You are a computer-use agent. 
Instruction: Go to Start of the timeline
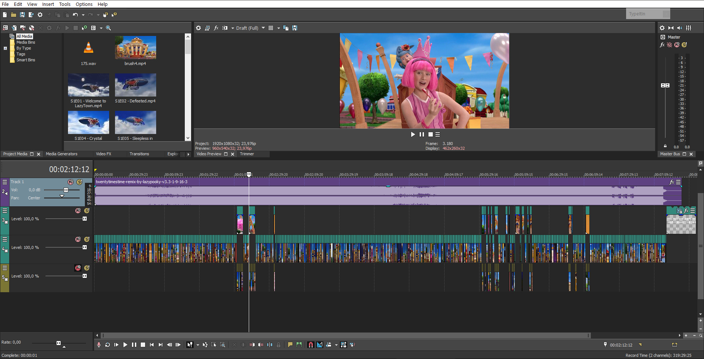click(152, 345)
